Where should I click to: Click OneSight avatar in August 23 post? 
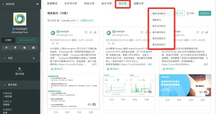(x=109, y=33)
